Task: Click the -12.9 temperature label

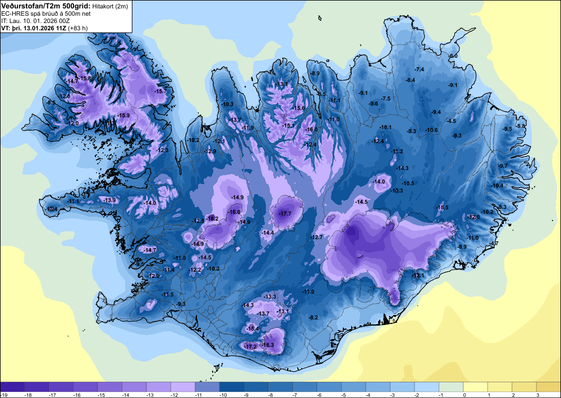Action: (x=210, y=152)
